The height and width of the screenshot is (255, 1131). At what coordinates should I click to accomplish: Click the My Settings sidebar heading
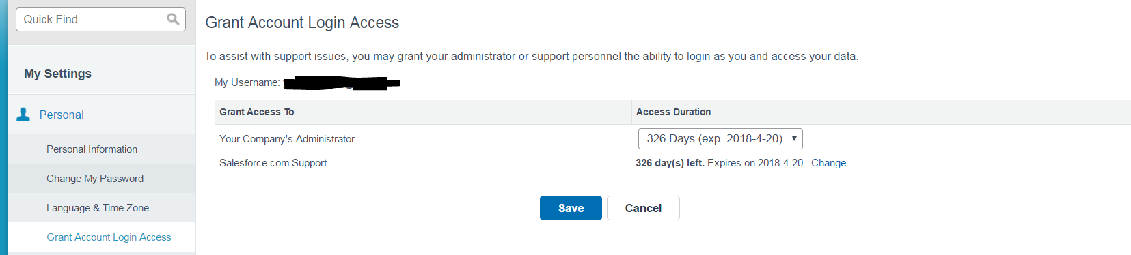pos(57,74)
